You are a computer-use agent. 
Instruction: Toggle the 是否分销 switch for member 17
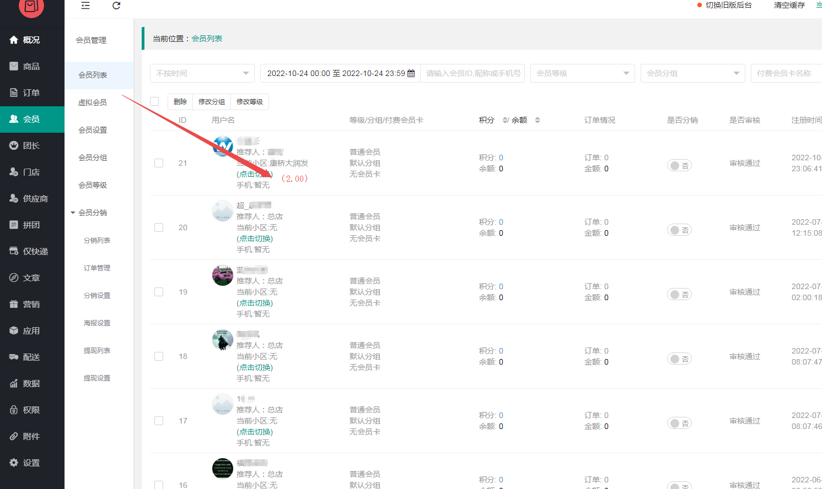pyautogui.click(x=679, y=423)
